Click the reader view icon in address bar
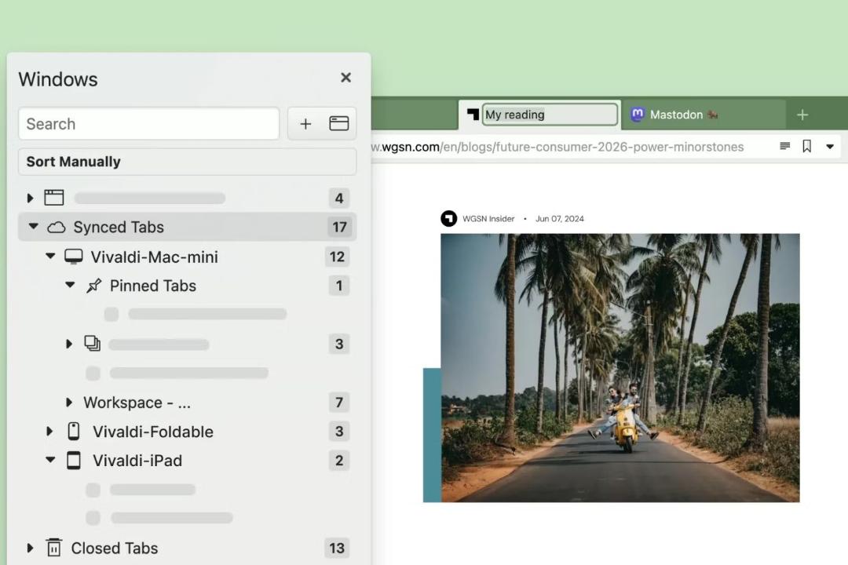Image resolution: width=848 pixels, height=565 pixels. point(784,146)
